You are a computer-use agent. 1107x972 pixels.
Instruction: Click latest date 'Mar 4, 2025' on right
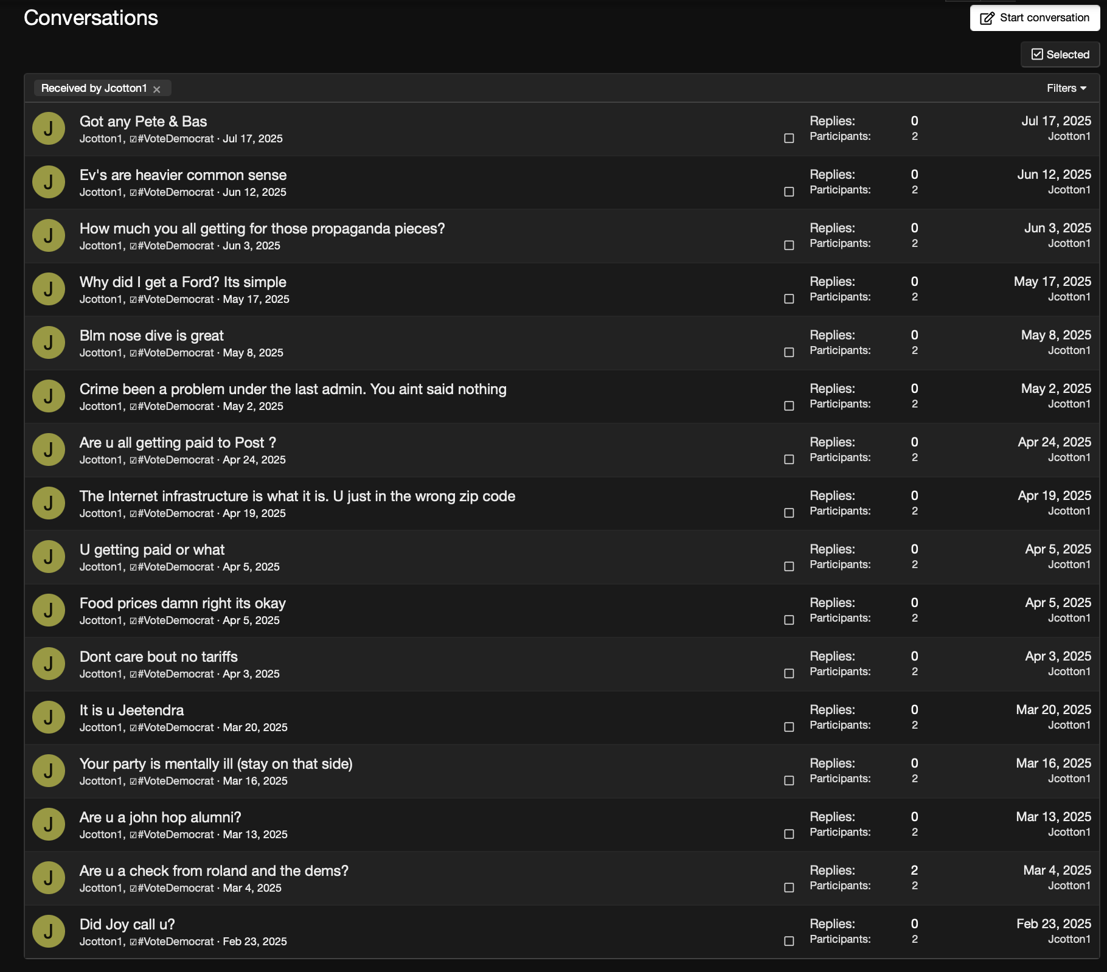pyautogui.click(x=1057, y=870)
